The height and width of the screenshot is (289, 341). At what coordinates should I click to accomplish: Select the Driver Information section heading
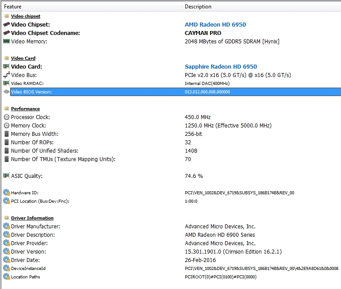tap(32, 218)
